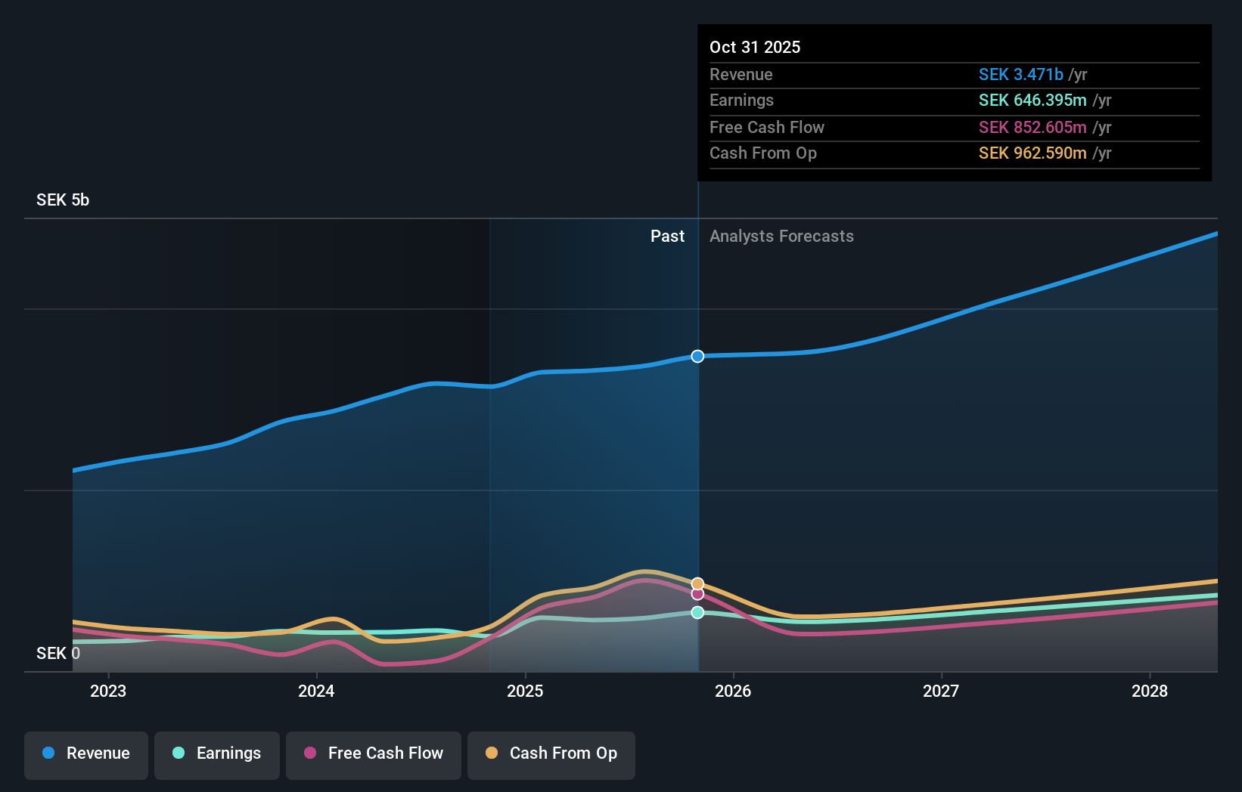Select the blue Revenue marker on the chart
Image resolution: width=1242 pixels, height=792 pixels.
(697, 356)
